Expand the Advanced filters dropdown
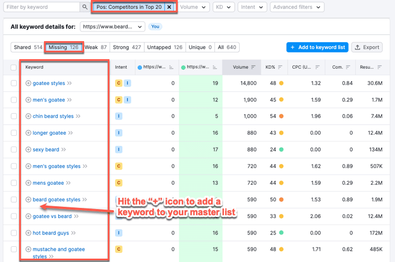Viewport: 395px width, 262px height. [297, 7]
